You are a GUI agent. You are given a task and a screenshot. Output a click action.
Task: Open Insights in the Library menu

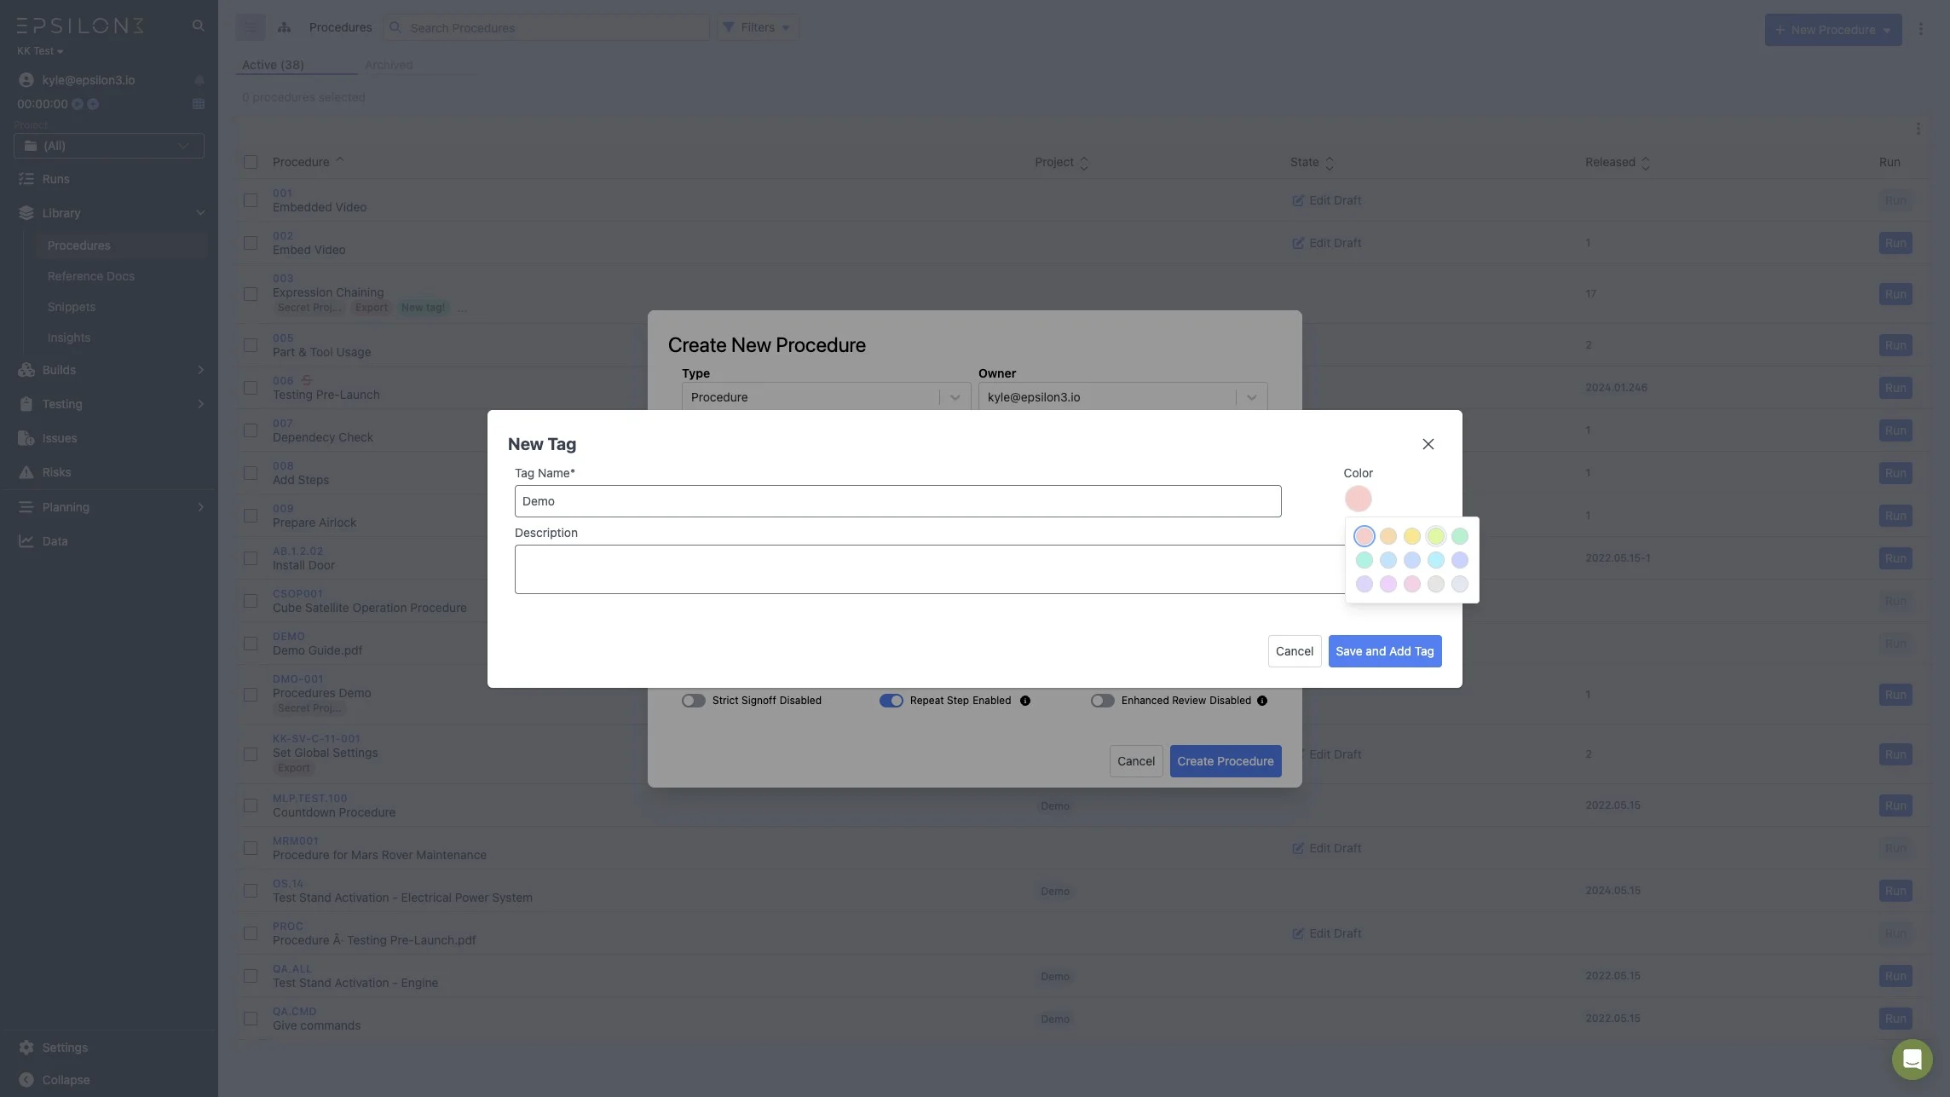[69, 338]
